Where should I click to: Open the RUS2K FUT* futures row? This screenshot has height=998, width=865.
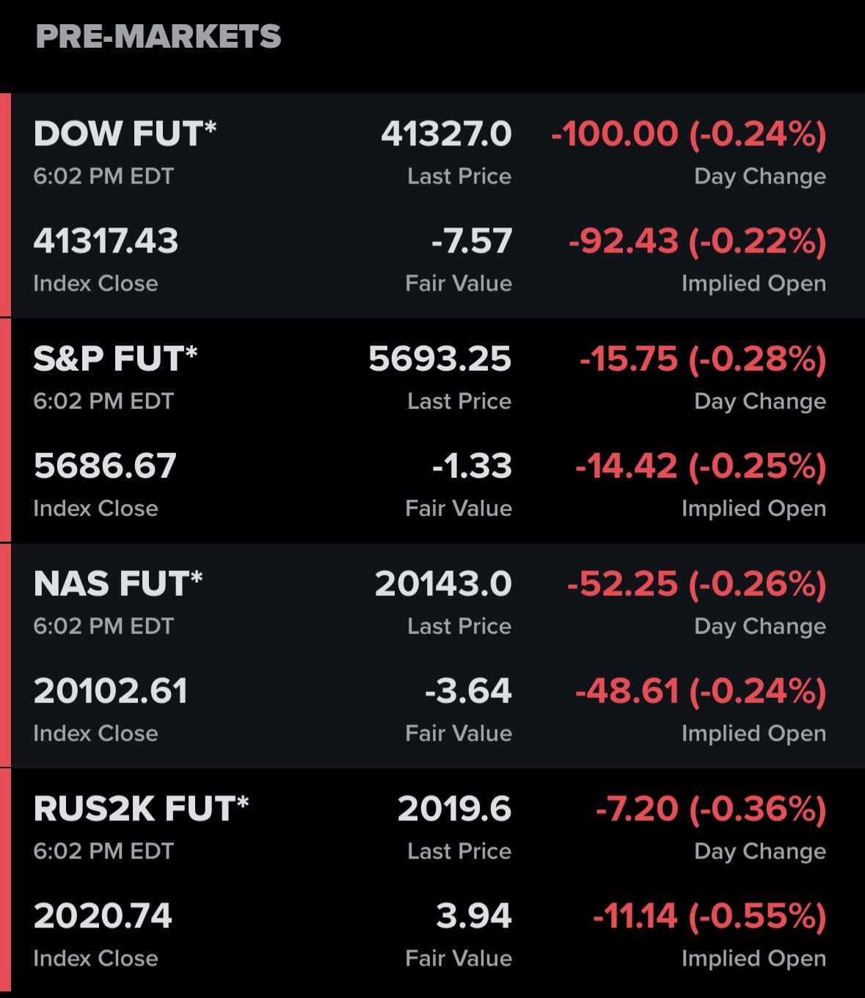point(141,809)
